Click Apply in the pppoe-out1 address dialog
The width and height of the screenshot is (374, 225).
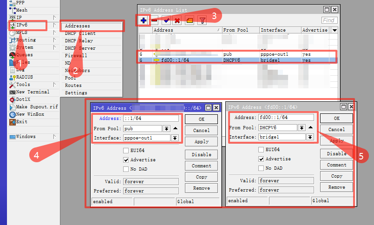[201, 141]
